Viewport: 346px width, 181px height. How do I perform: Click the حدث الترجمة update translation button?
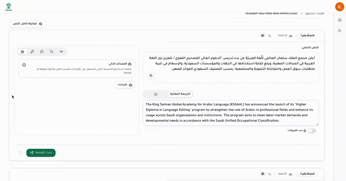click(x=41, y=153)
